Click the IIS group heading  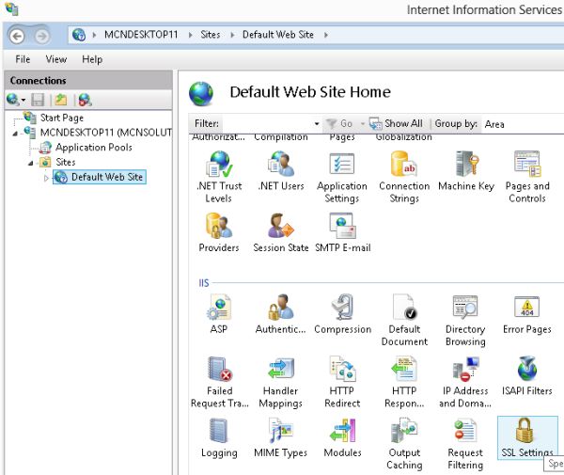point(204,283)
